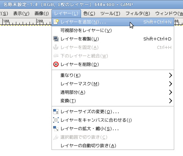The height and width of the screenshot is (156, 183).
Task: Open the 色(C) menu
Action: click(x=89, y=14)
